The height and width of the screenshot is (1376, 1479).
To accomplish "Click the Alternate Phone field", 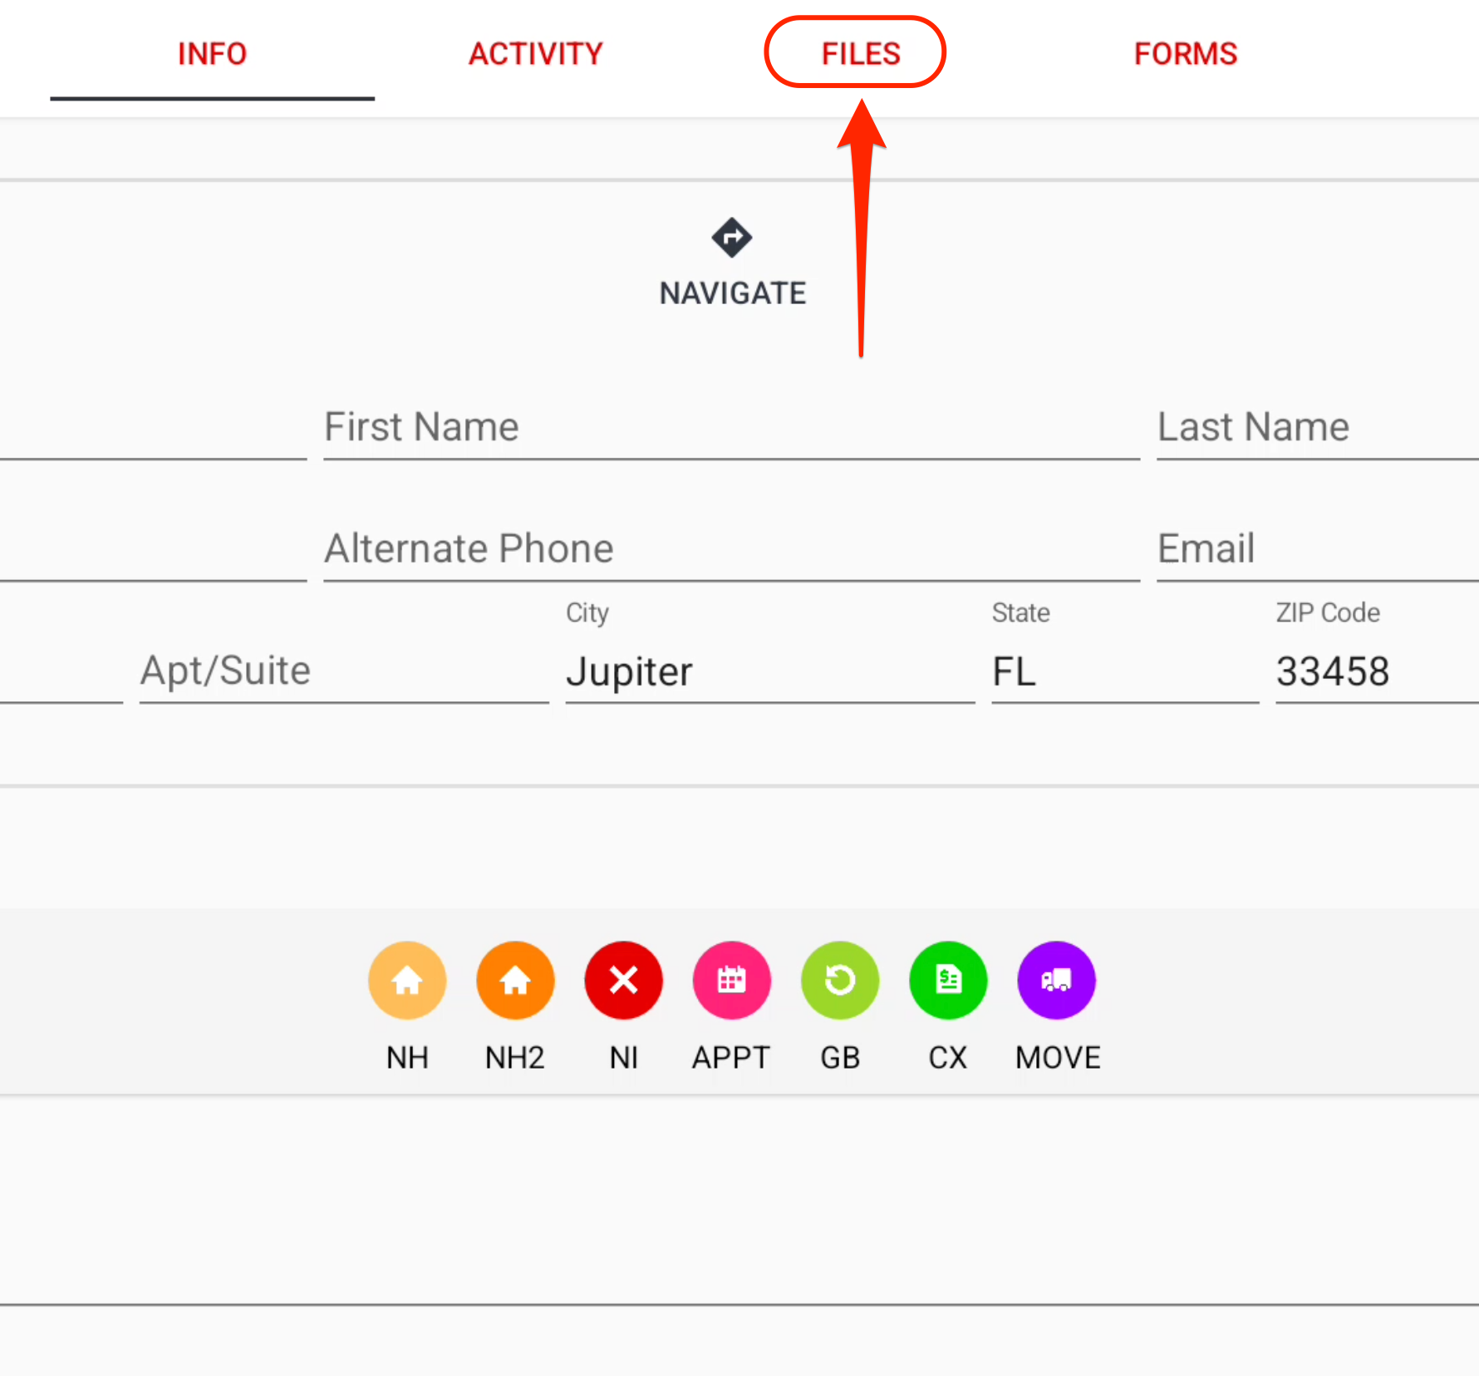I will (x=731, y=549).
